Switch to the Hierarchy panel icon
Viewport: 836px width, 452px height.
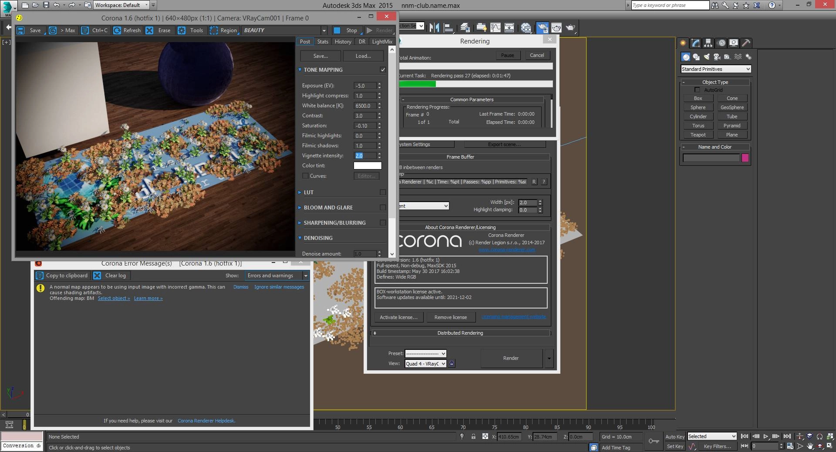[708, 43]
